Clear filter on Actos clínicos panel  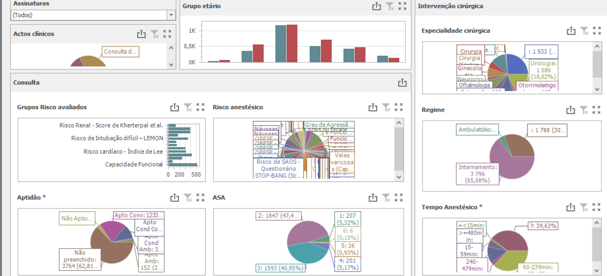[154, 34]
